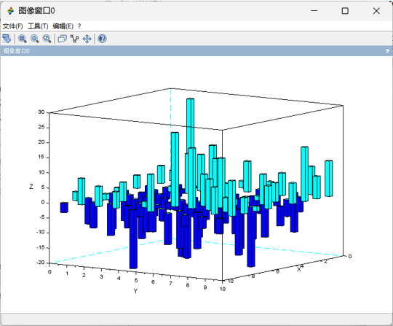This screenshot has width=393, height=326.
Task: Click the ? button on the blue panel bar
Action: tap(387, 51)
